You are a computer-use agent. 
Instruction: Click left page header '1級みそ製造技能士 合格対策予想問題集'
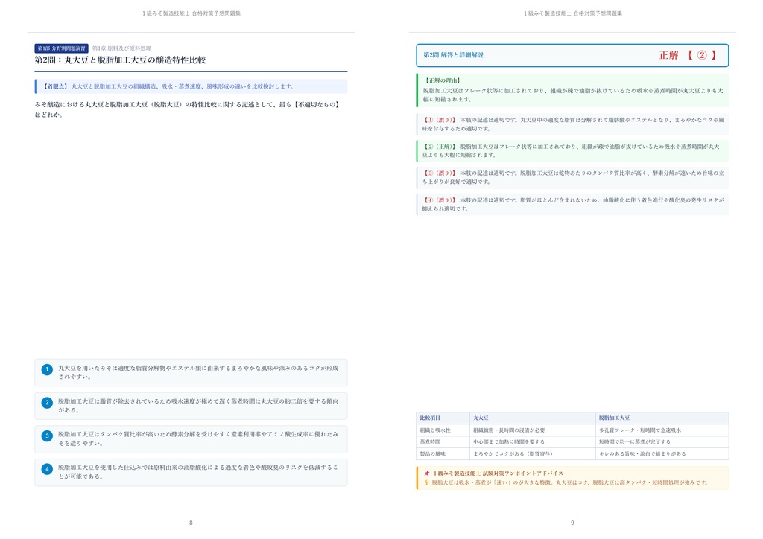point(191,13)
